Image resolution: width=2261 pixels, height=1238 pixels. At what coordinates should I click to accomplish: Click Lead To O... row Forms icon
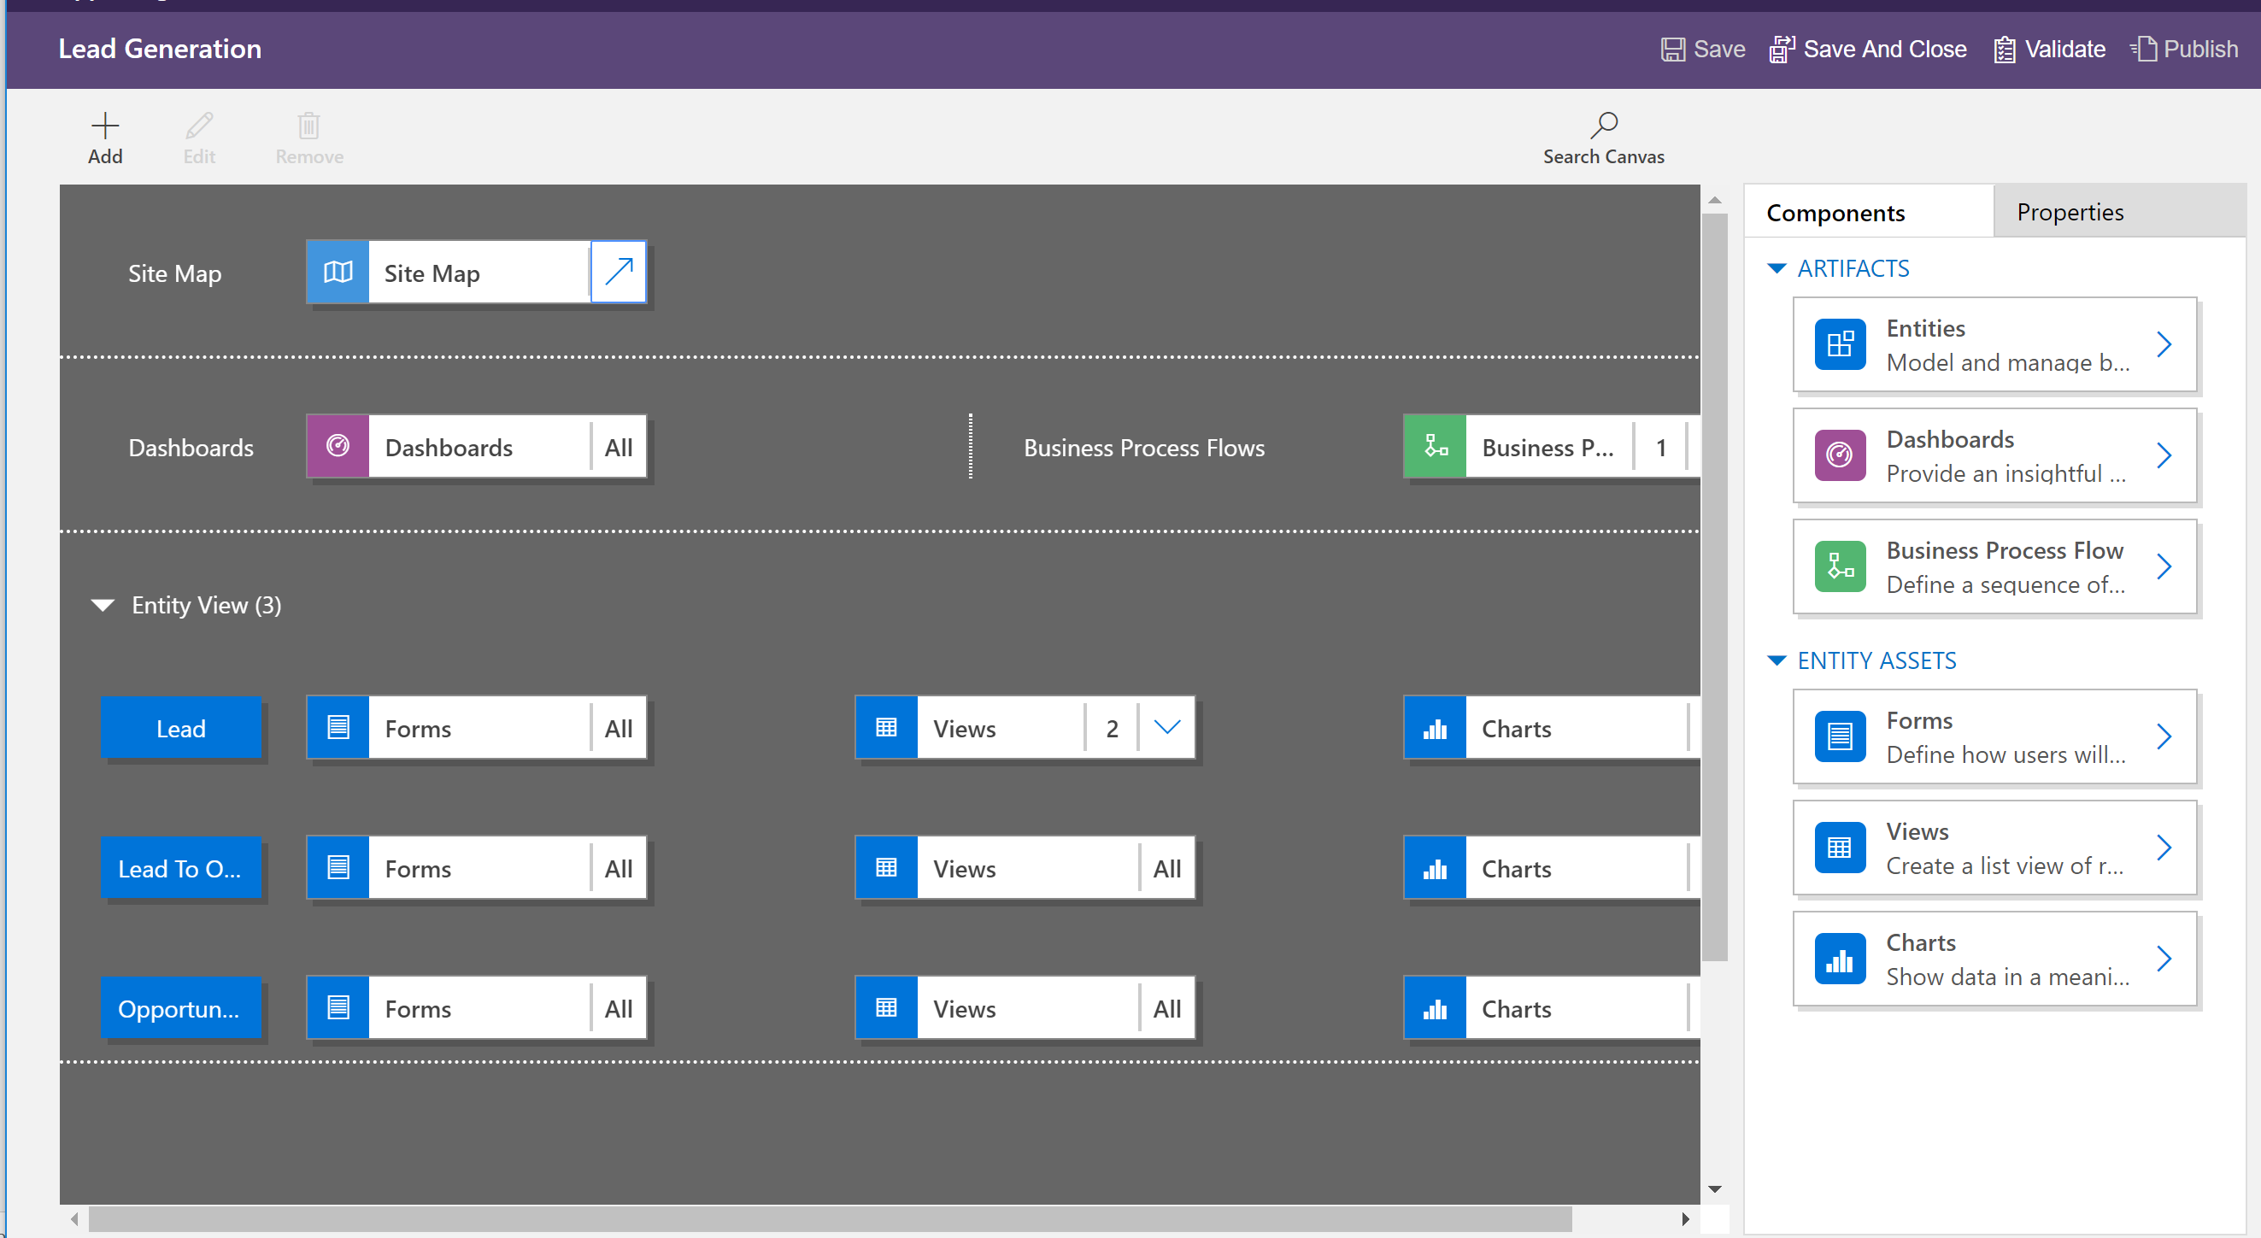click(338, 868)
